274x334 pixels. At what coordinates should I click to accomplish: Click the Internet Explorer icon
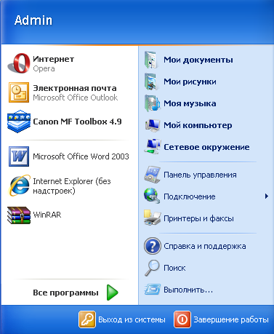19,186
